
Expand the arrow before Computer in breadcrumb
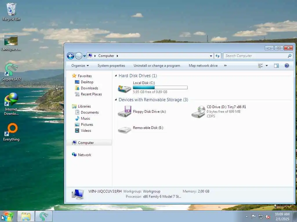pyautogui.click(x=95, y=56)
